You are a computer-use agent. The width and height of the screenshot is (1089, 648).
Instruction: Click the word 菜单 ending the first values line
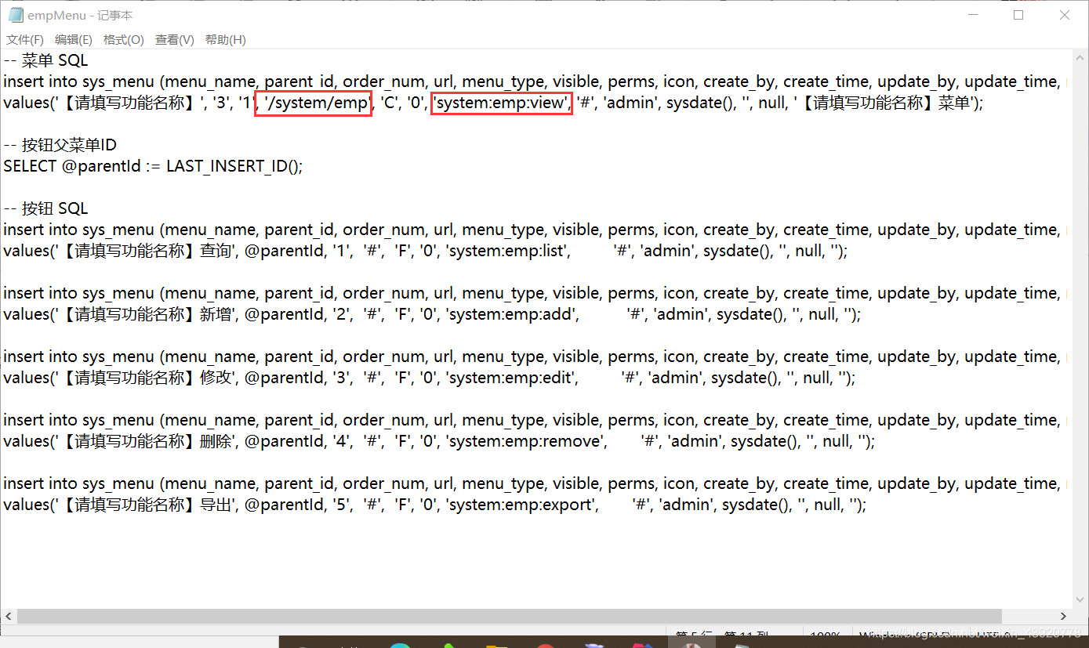pos(953,103)
